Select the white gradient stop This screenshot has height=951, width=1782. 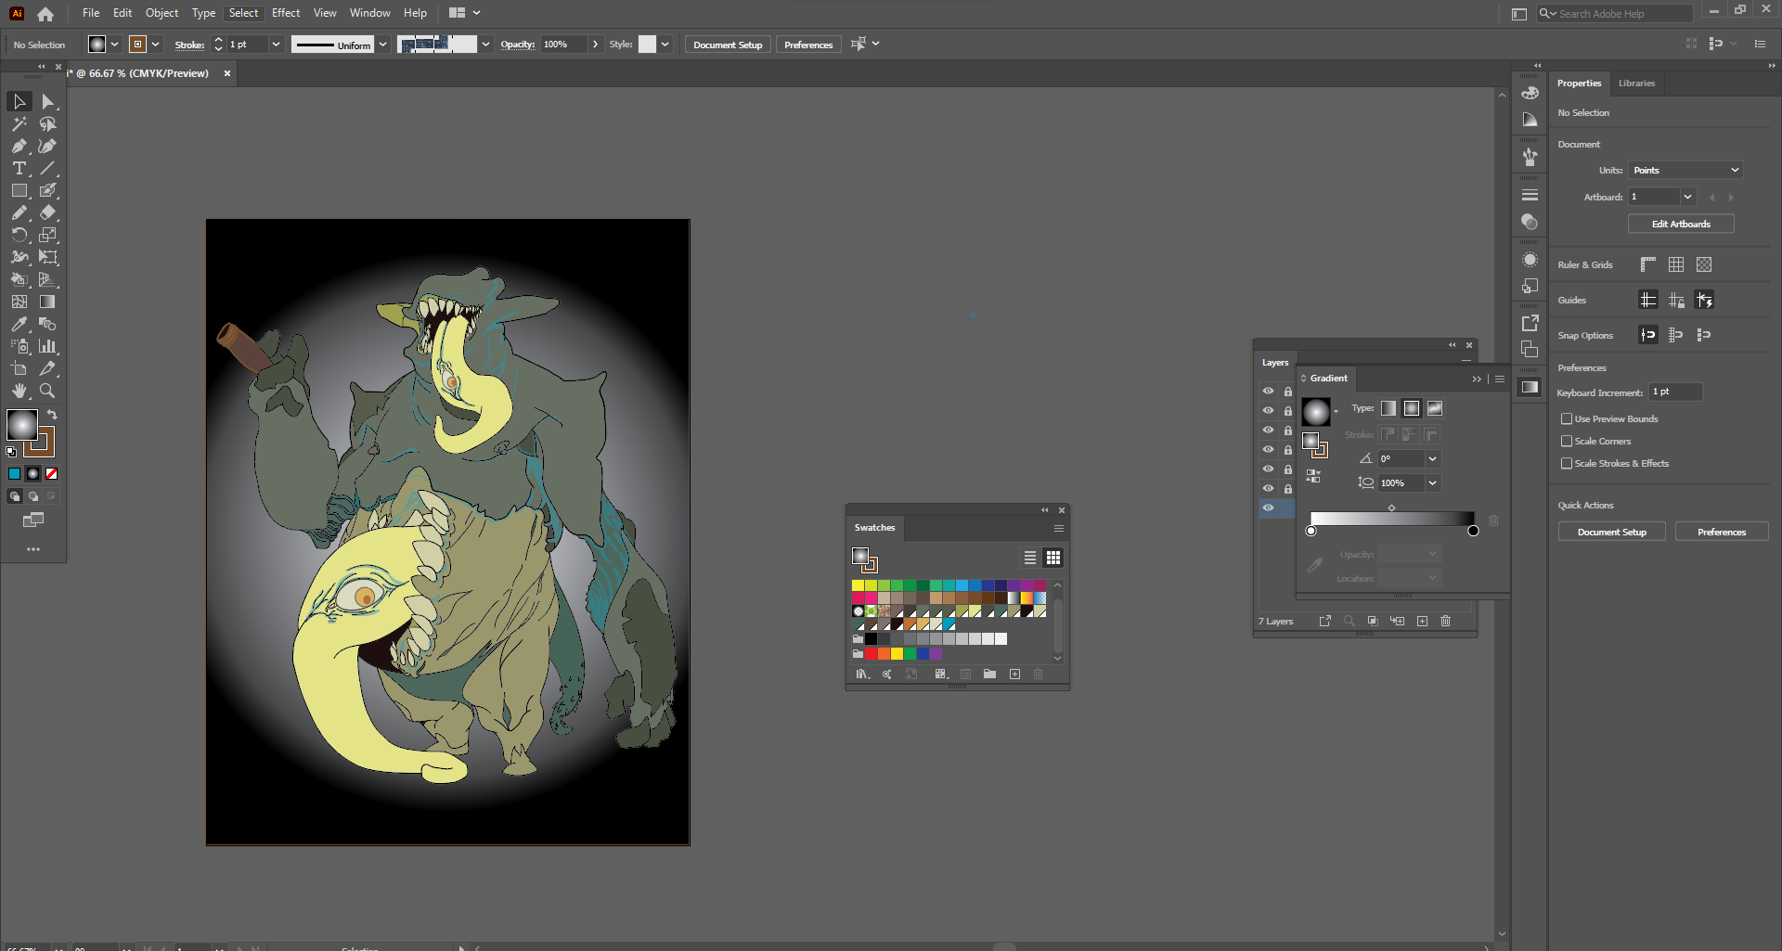pyautogui.click(x=1311, y=531)
